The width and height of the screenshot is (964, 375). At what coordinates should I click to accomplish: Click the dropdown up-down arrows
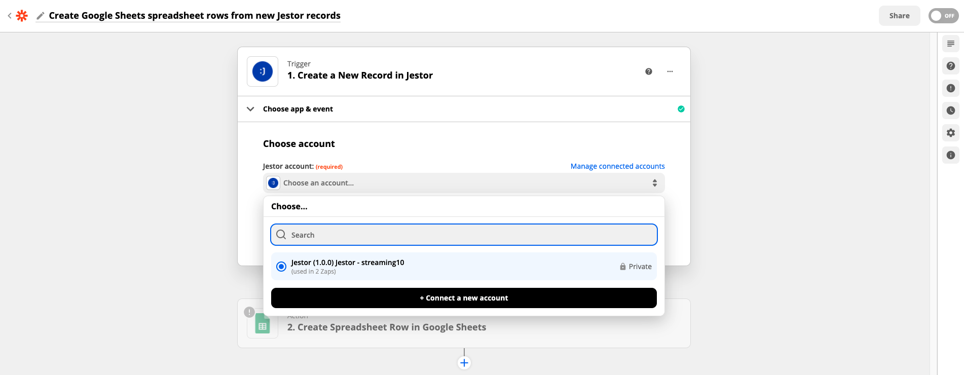pyautogui.click(x=655, y=183)
